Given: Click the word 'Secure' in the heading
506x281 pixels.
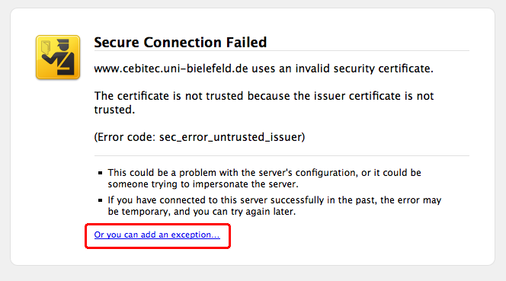Looking at the screenshot, I should 117,42.
